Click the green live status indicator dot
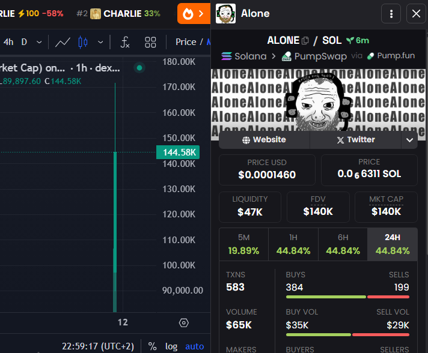 click(x=139, y=68)
